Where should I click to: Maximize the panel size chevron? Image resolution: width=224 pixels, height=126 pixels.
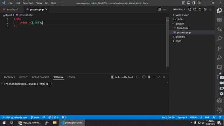pyautogui.click(x=159, y=77)
